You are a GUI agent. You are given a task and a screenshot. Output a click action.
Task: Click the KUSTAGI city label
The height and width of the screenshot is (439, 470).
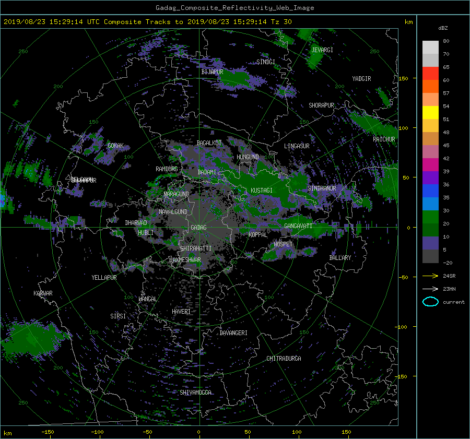[x=262, y=191]
